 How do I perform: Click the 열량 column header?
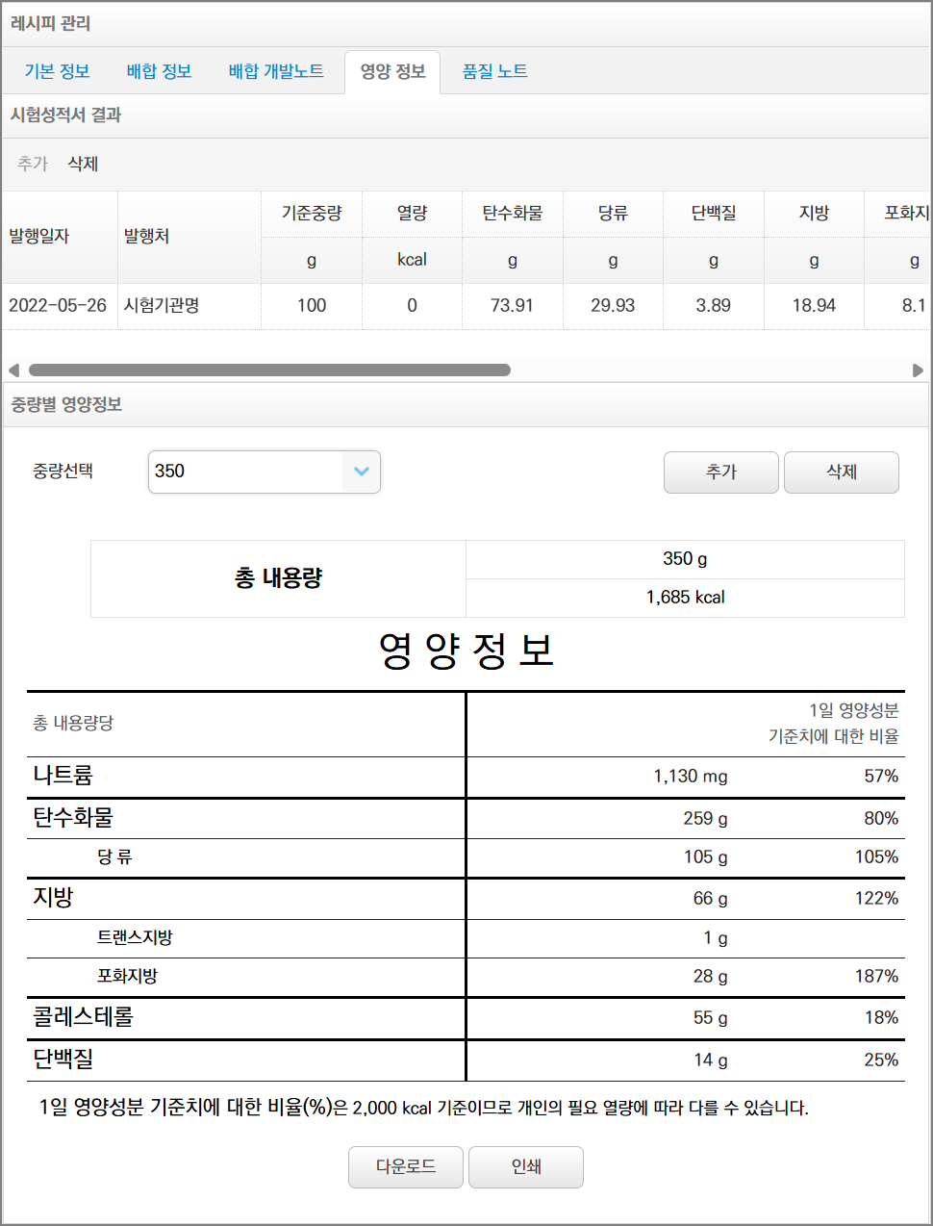click(x=412, y=214)
